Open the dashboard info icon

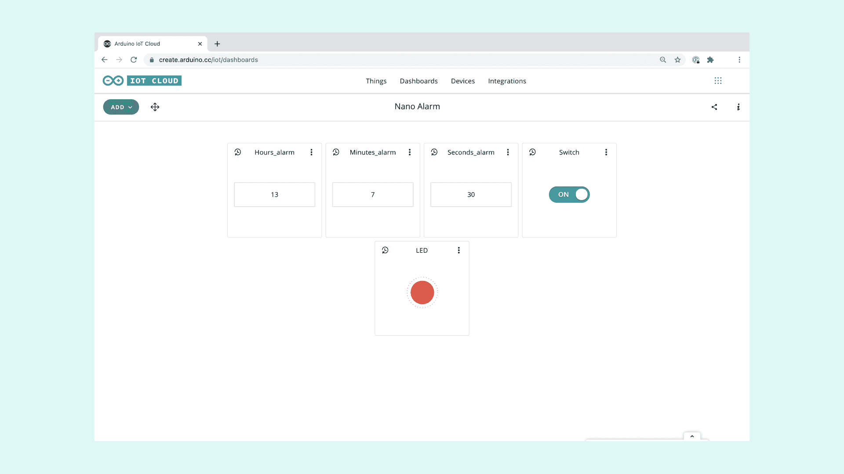[x=738, y=107]
